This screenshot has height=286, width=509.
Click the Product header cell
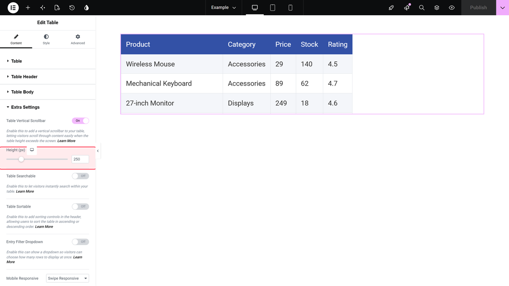pyautogui.click(x=172, y=44)
